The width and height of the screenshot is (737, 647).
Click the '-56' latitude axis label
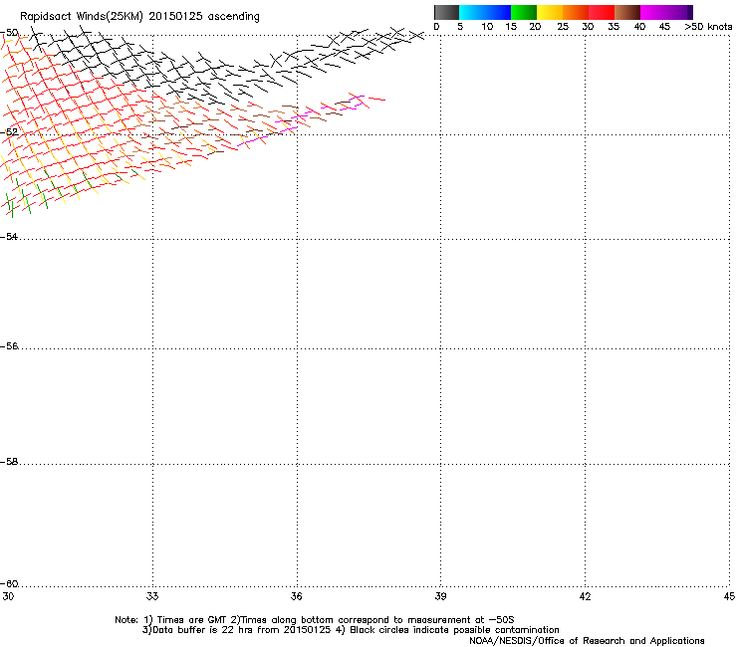[x=9, y=346]
